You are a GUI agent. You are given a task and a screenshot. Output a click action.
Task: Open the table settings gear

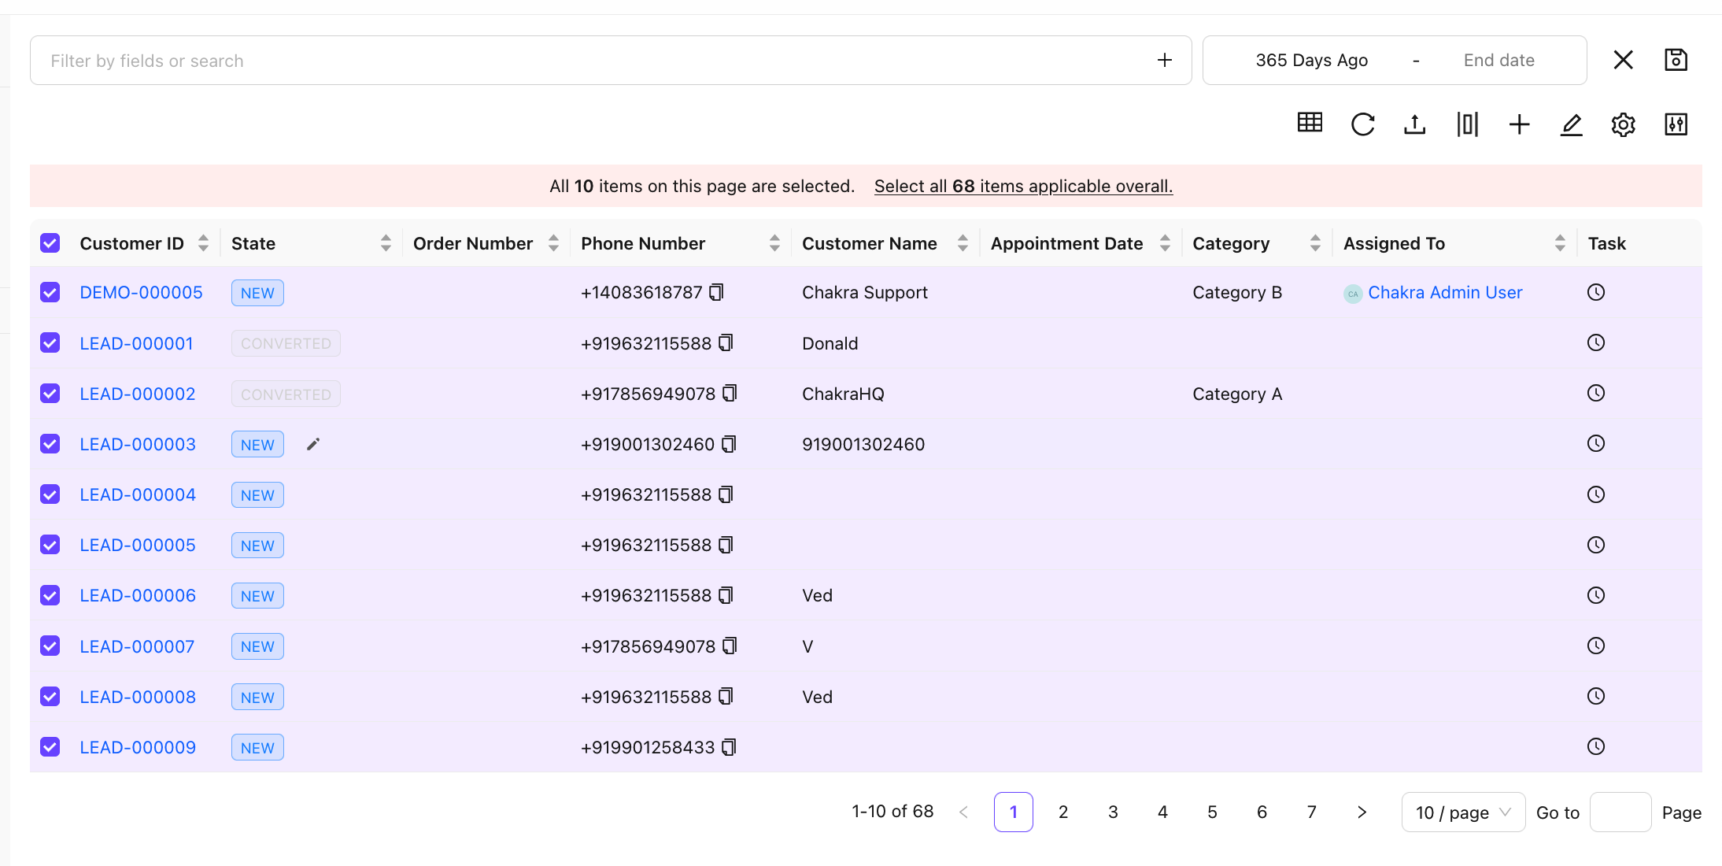(x=1623, y=124)
